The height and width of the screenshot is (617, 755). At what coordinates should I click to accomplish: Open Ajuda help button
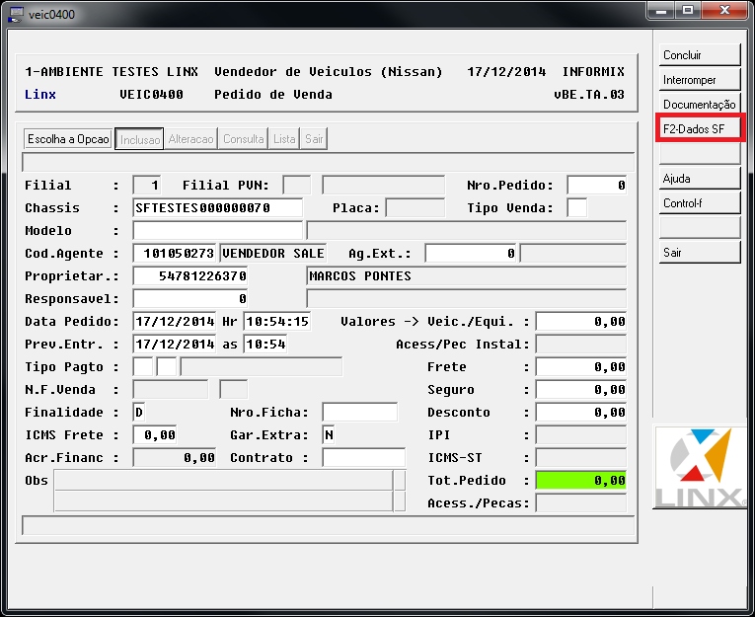(699, 179)
